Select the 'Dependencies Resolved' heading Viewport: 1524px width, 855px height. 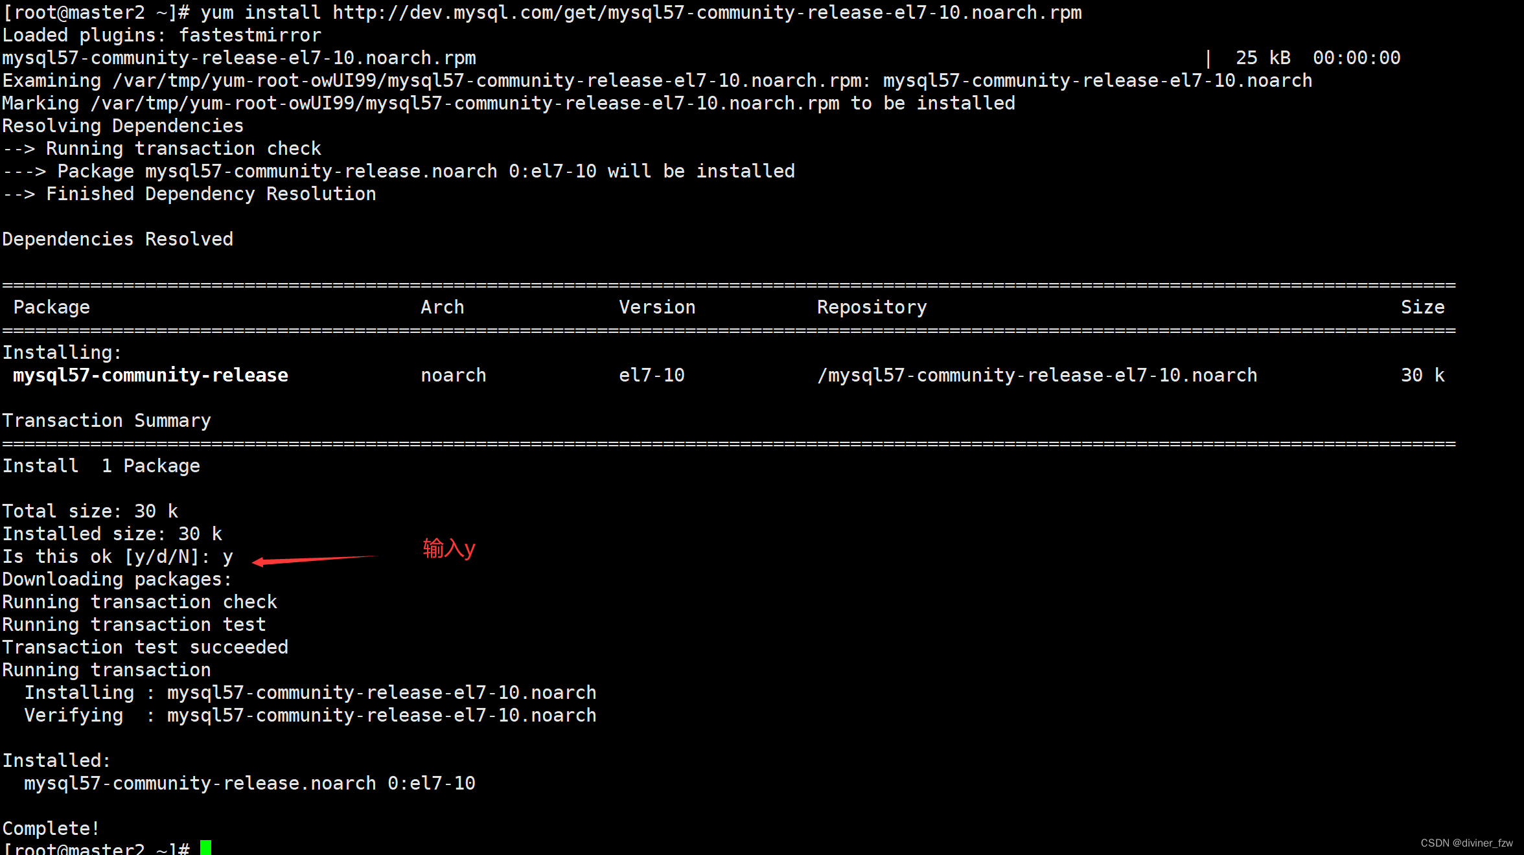(118, 238)
